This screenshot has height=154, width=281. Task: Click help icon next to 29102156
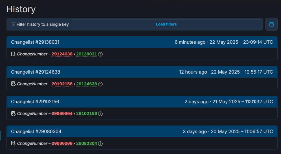100,114
